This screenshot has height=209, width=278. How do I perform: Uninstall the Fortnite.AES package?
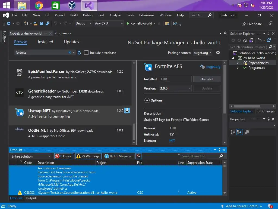coord(207,79)
